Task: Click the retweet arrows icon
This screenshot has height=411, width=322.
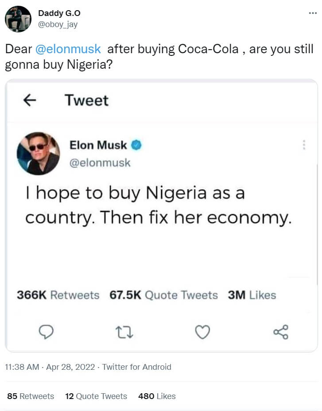Action: tap(124, 332)
